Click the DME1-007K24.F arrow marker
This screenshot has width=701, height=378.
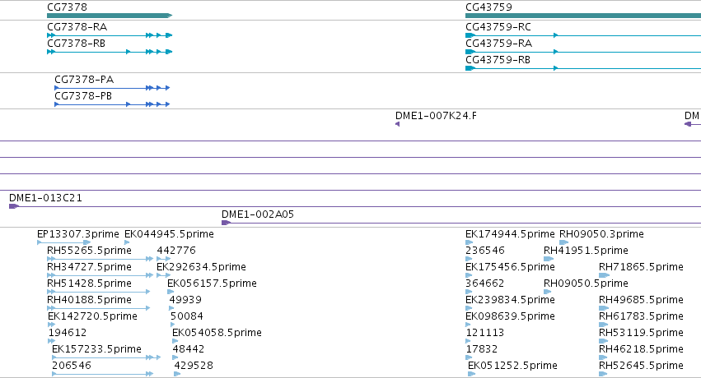point(397,124)
